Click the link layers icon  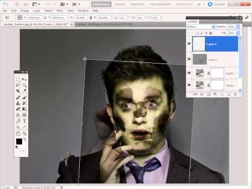click(x=195, y=94)
